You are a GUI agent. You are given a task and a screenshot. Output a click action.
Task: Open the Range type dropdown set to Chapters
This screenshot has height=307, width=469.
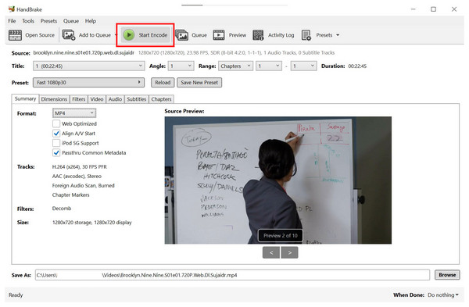tap(236, 66)
